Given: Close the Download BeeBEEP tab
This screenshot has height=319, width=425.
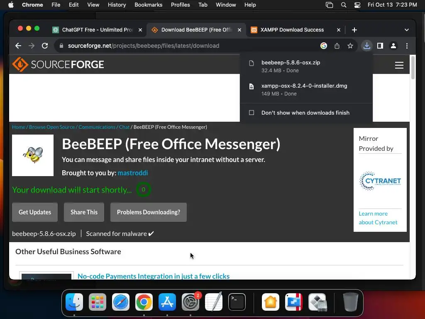Looking at the screenshot, I should (x=239, y=30).
